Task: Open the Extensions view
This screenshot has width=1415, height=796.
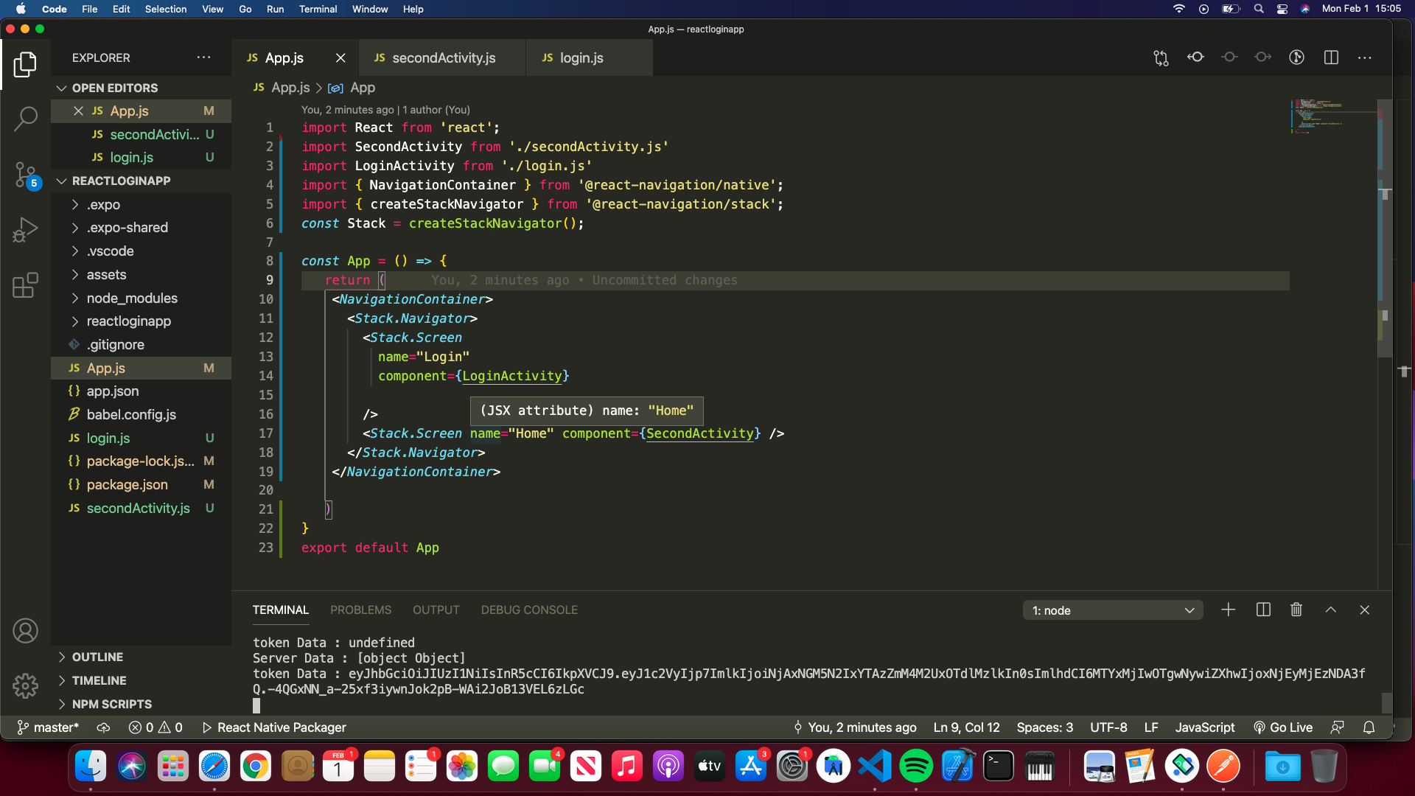Action: tap(25, 285)
